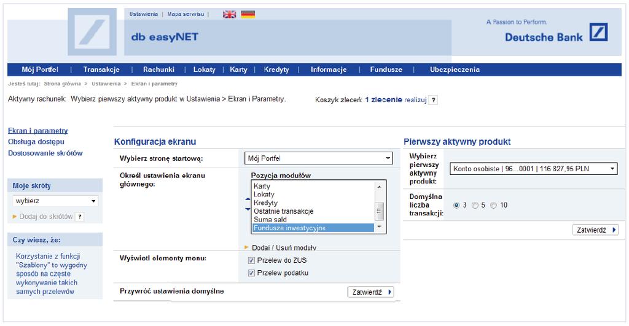This screenshot has width=629, height=326.
Task: Click module list scrollbar down arrow
Action: point(380,227)
